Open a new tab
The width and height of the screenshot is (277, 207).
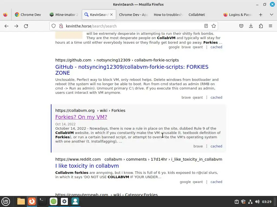[260, 15]
